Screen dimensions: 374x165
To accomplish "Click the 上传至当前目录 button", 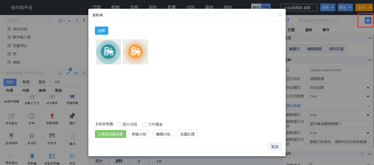I will (110, 134).
